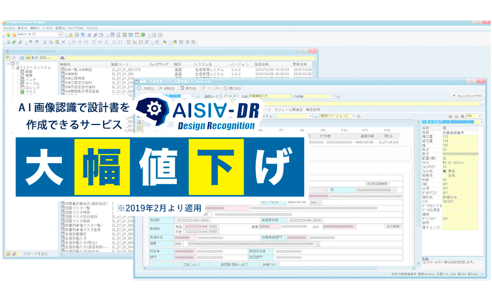The height and width of the screenshot is (301, 492).
Task: Open the ヘルプ(H) menu
Action: tap(92, 28)
